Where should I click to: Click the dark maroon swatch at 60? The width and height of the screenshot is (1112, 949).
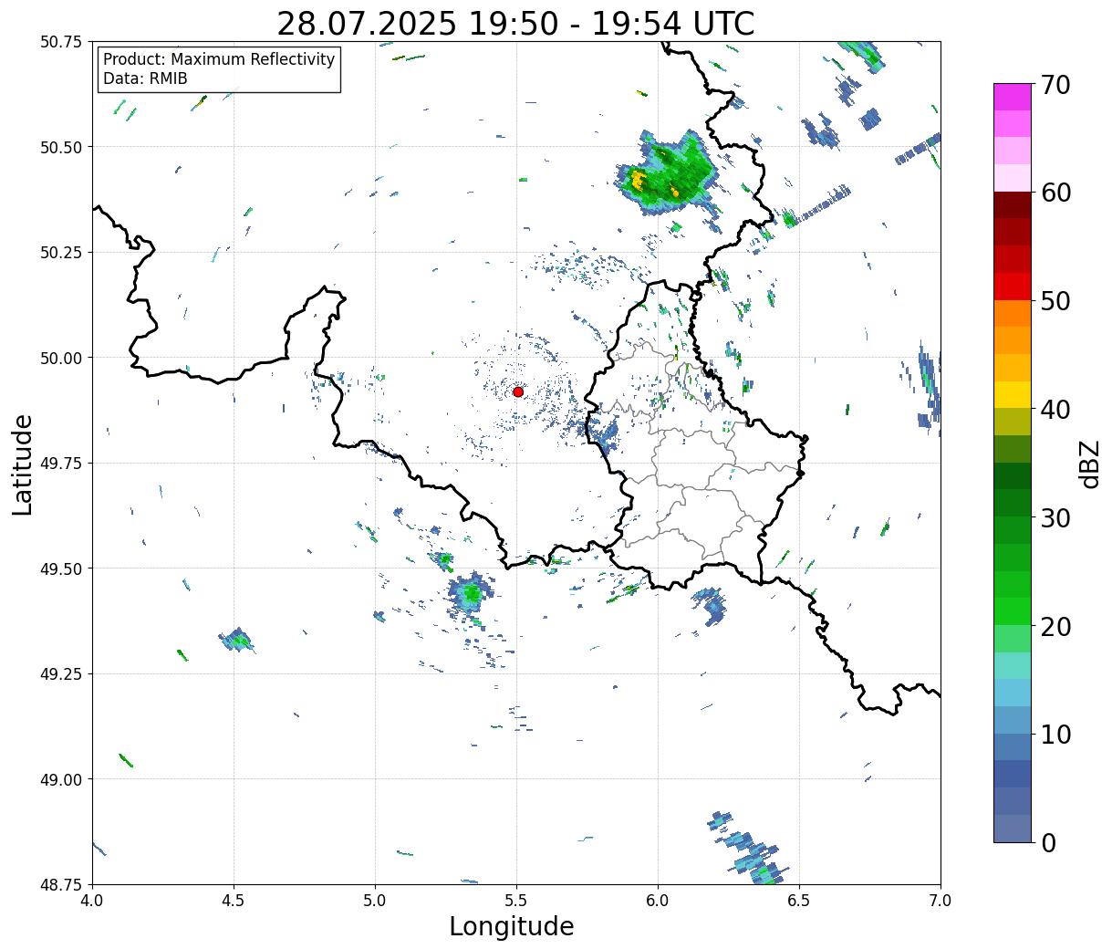[1013, 205]
